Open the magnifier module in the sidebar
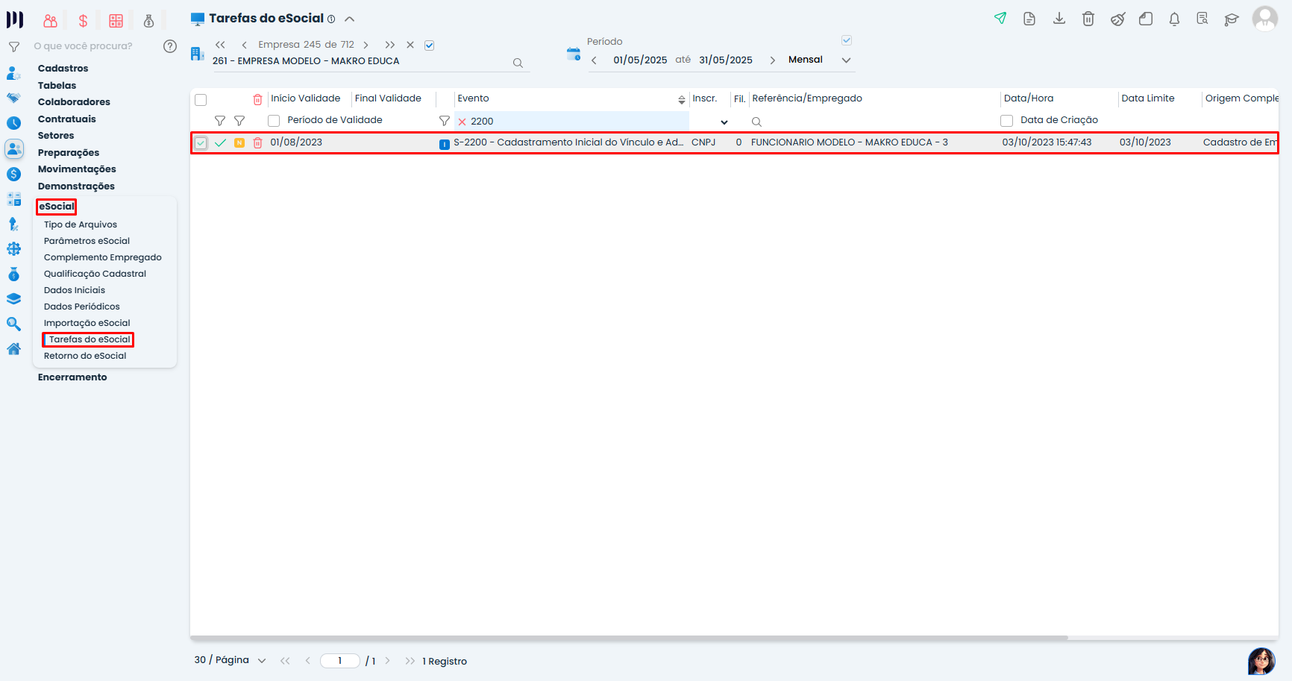Viewport: 1292px width, 681px height. (13, 324)
